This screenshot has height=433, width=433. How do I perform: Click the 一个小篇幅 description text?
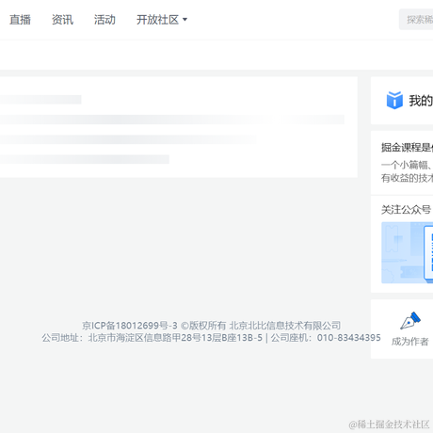click(x=407, y=171)
